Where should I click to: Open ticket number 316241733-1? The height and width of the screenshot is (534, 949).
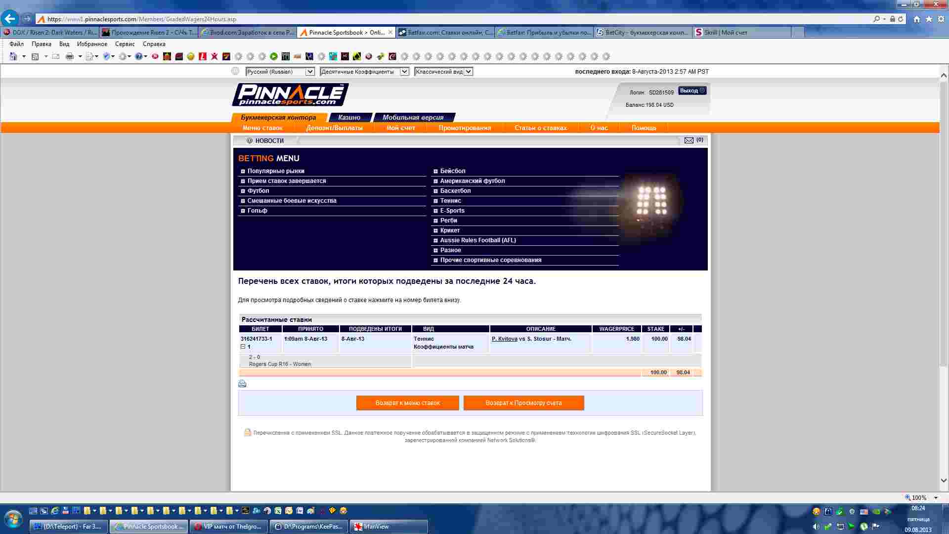pos(256,339)
